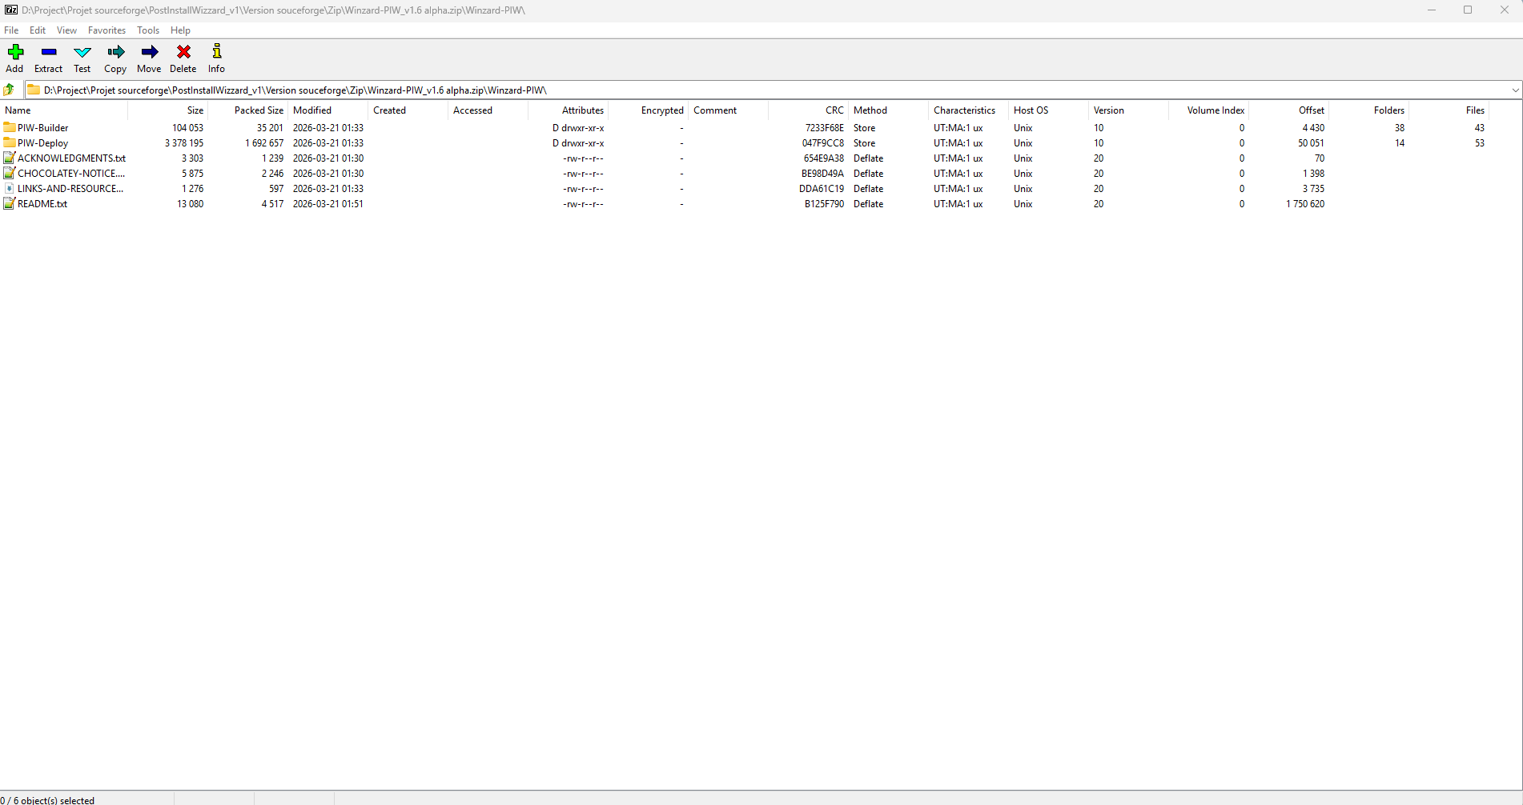Select the PIW-Deploy folder name
Screen dimensions: 1523x805
[43, 143]
